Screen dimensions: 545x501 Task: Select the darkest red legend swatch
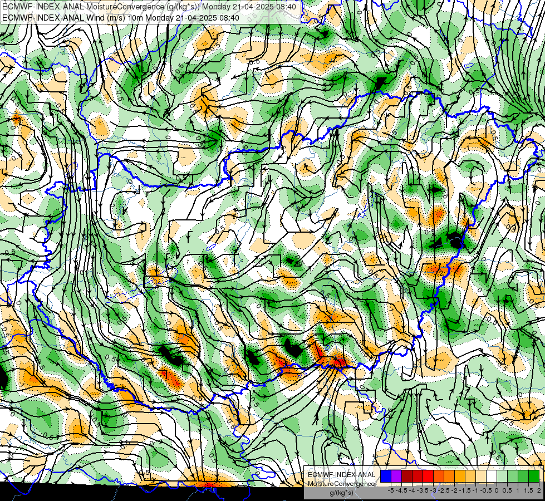(x=407, y=476)
